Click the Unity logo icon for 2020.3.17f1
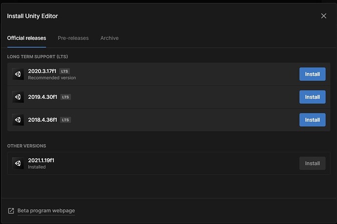Viewport: 337px width, 224px height. click(x=18, y=74)
